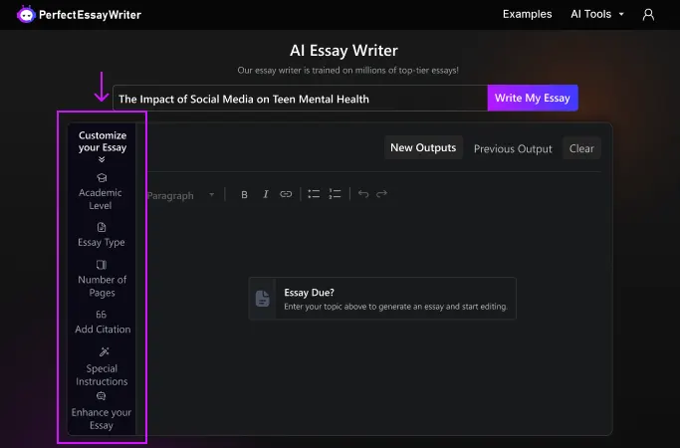The image size is (680, 448).
Task: Select the Academic Level option label
Action: coord(101,199)
